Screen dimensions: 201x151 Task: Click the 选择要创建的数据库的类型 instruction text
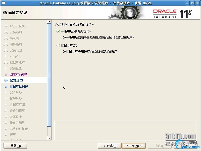74,24
